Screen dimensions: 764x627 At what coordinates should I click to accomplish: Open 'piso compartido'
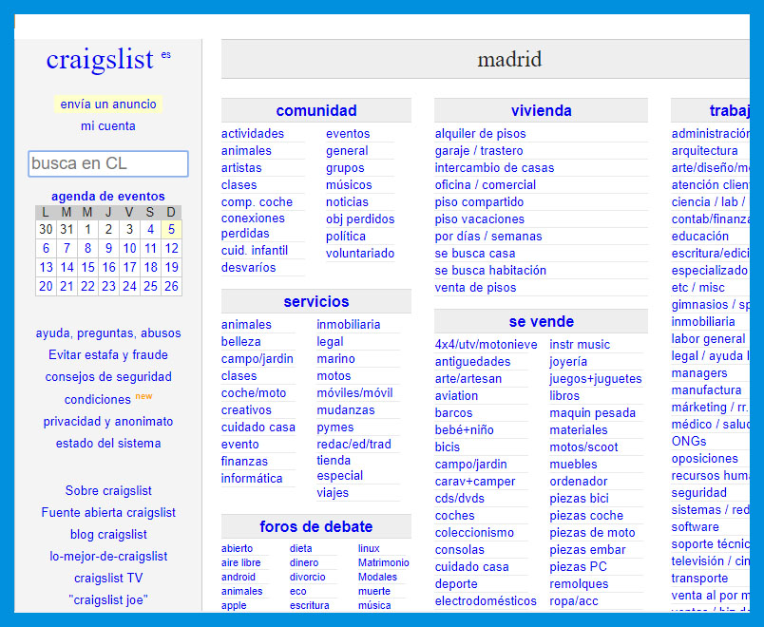[x=480, y=201]
